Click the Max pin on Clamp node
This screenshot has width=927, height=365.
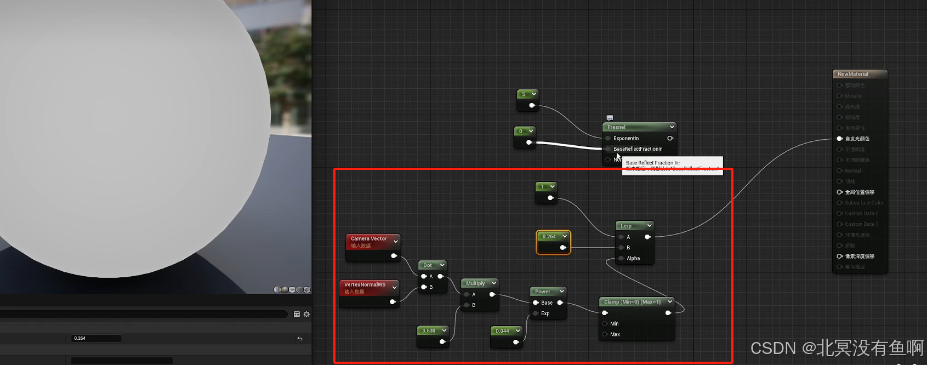point(605,334)
